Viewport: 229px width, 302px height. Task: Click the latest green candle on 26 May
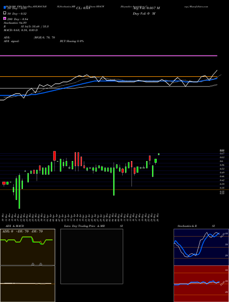158,154
